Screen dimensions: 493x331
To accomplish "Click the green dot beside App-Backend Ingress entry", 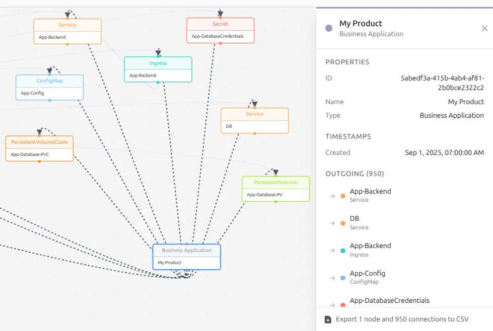I will point(343,250).
